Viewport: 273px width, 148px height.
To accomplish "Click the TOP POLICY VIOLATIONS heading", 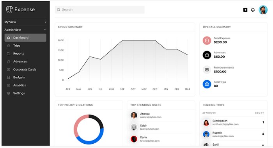I will pos(75,105).
